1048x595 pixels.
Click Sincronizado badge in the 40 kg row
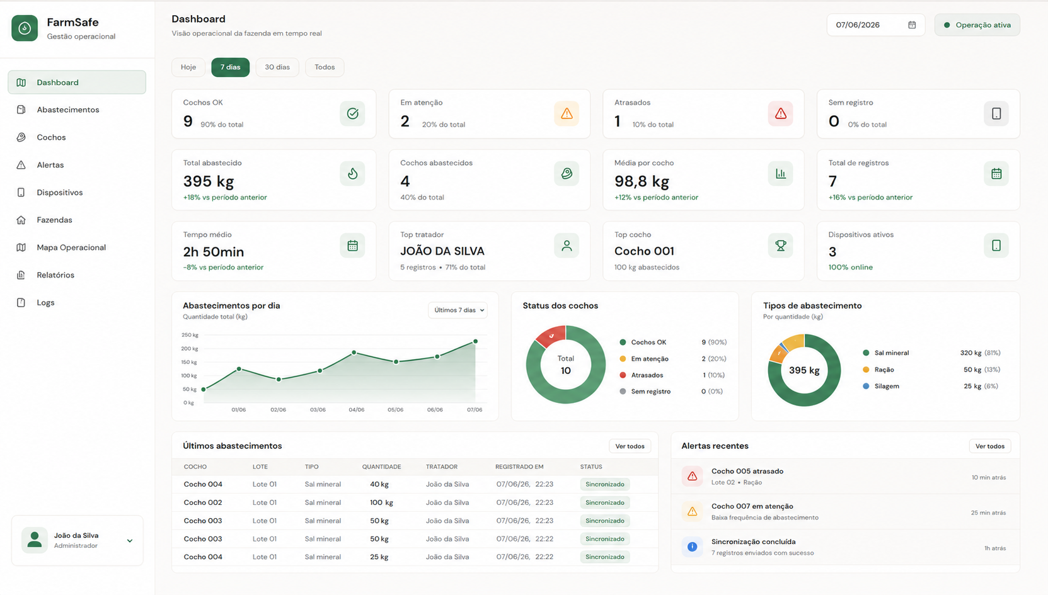605,485
